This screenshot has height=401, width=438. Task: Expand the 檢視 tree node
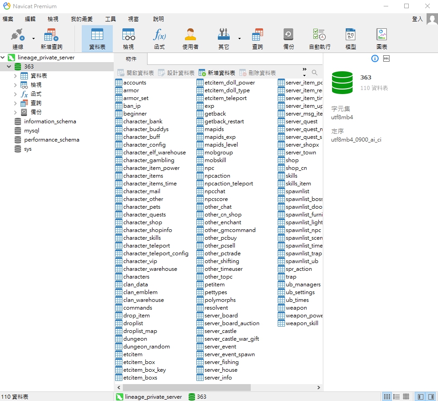pos(16,85)
